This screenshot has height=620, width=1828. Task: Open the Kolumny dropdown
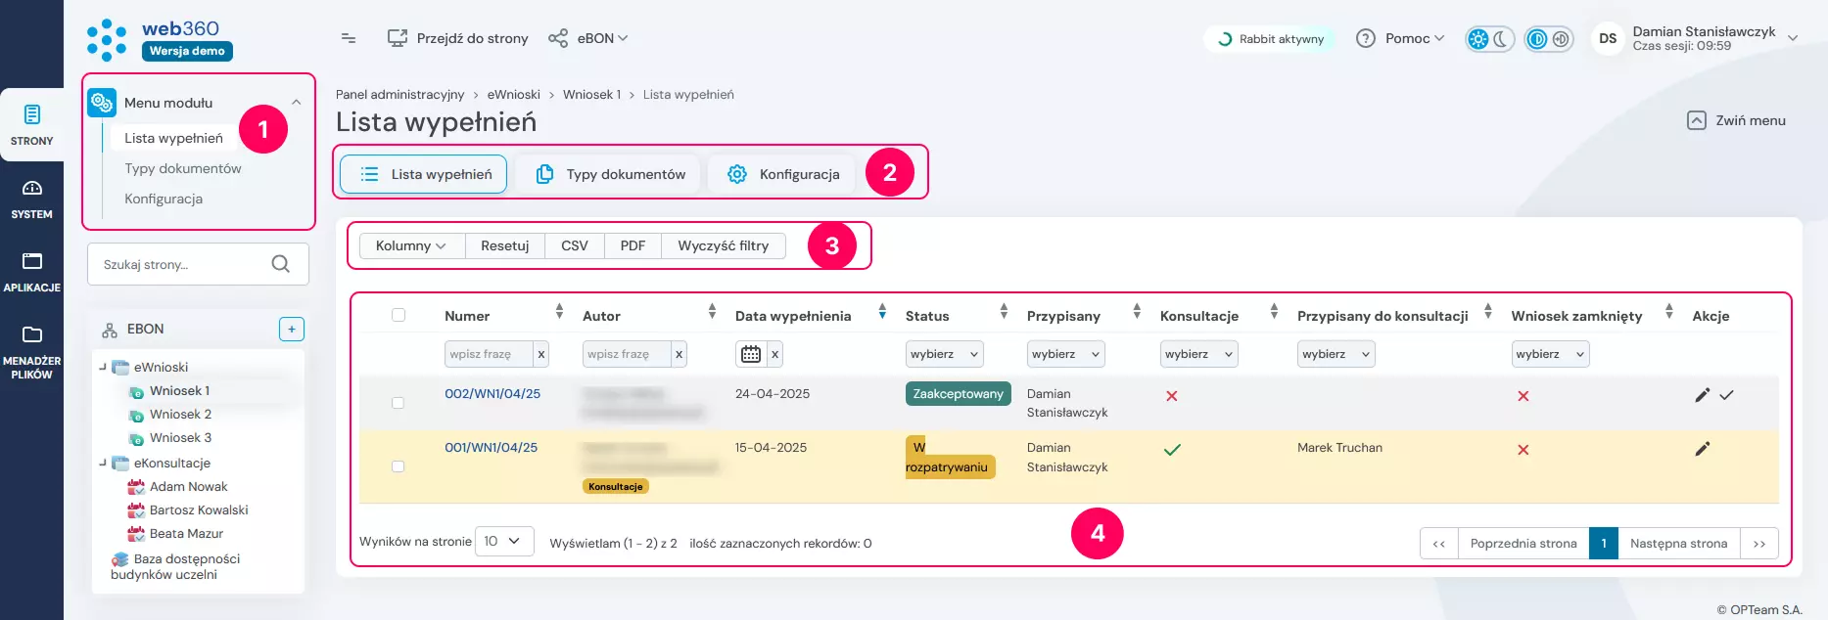(x=411, y=245)
